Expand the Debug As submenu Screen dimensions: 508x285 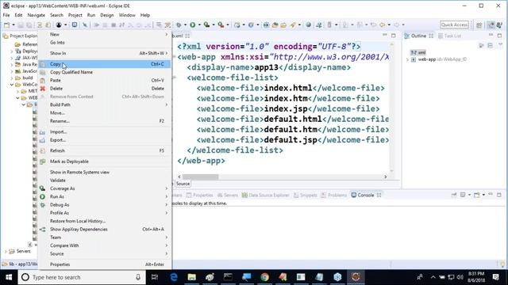(x=104, y=204)
